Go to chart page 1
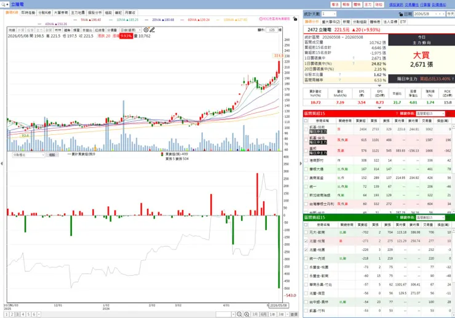Image resolution: width=455 pixels, height=318 pixels. [7, 314]
